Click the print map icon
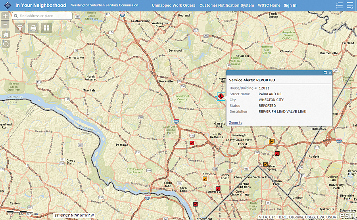Screen dimensions: 357x220 (33, 28)
